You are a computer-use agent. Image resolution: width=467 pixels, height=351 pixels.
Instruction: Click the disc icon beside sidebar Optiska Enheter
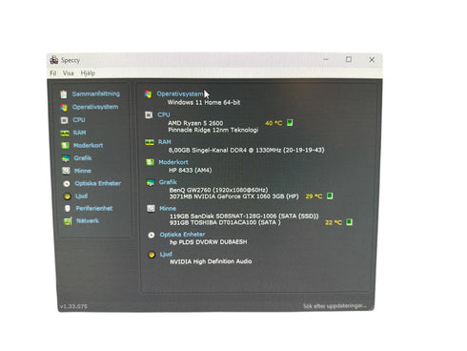[67, 183]
